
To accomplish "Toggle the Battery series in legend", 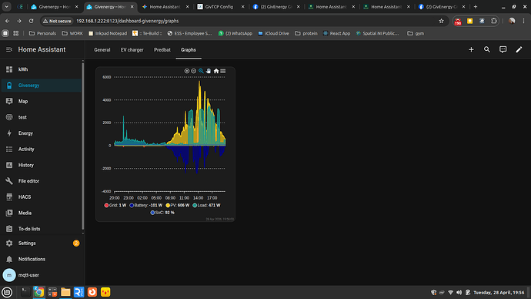I will pos(146,206).
